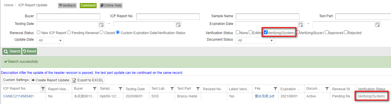Uncheck the Verifying(System) checkbox

[266, 32]
